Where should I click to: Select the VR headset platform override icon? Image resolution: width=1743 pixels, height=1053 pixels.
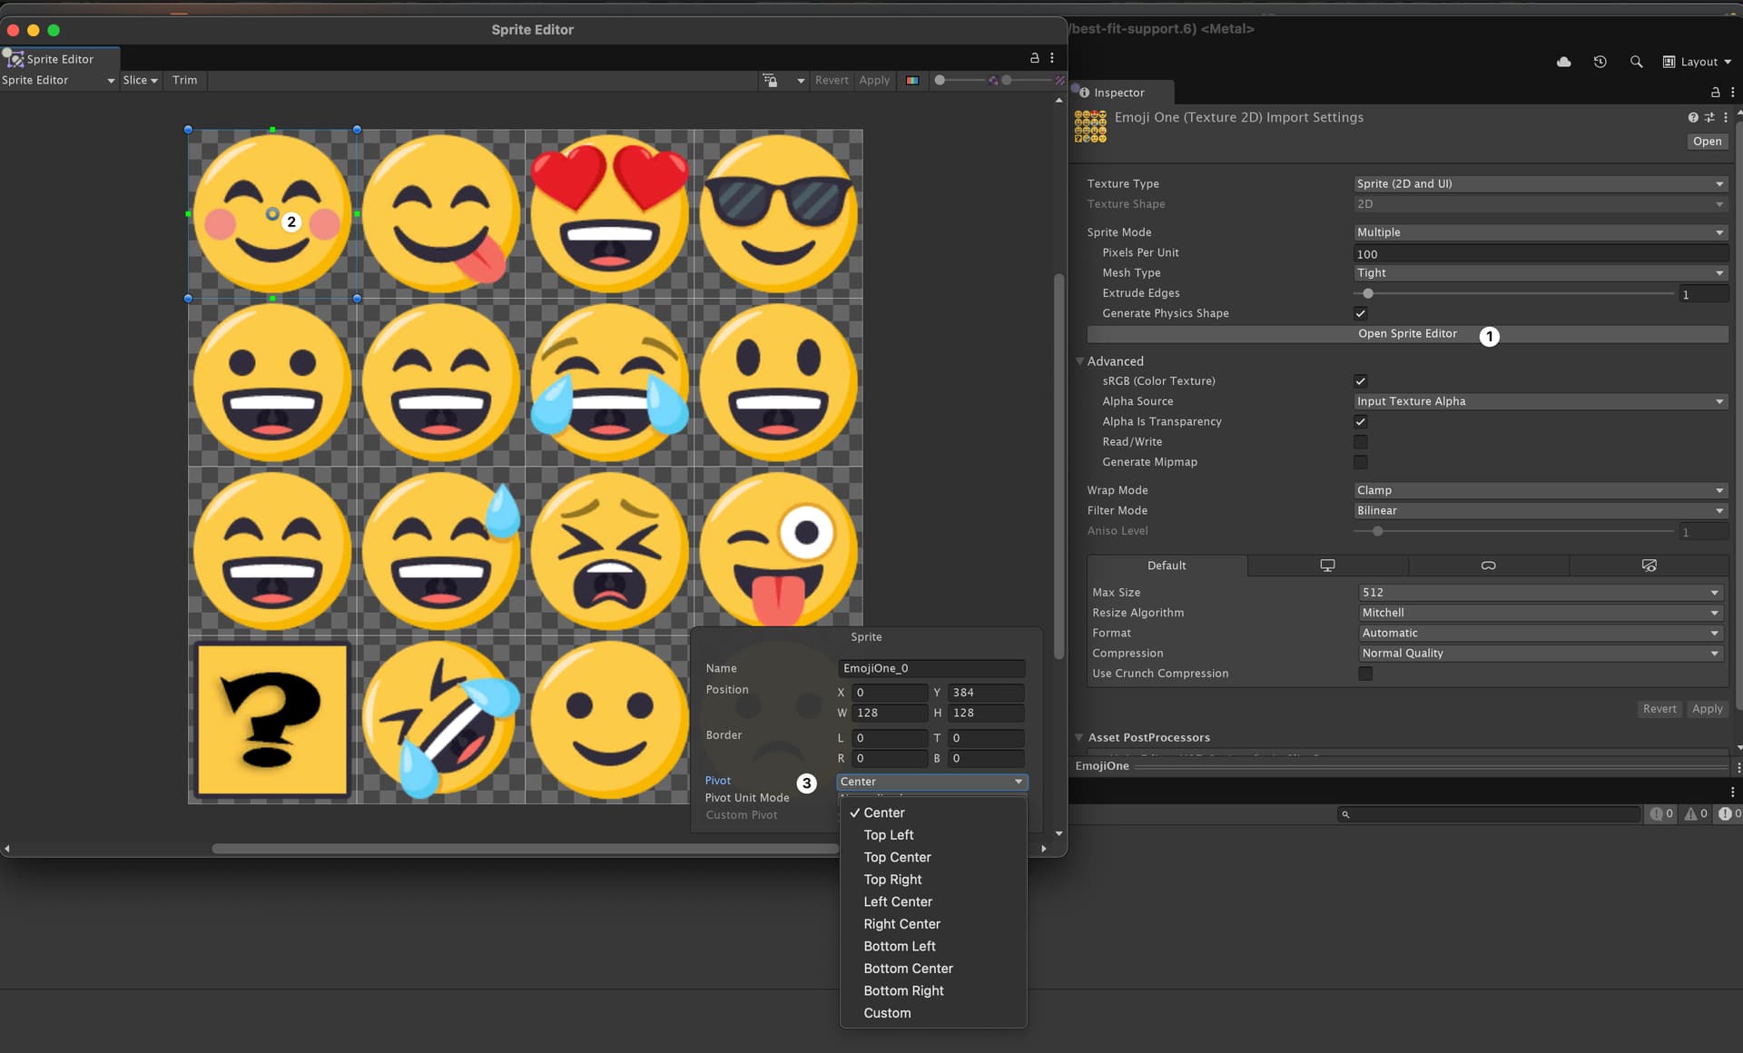pos(1488,565)
